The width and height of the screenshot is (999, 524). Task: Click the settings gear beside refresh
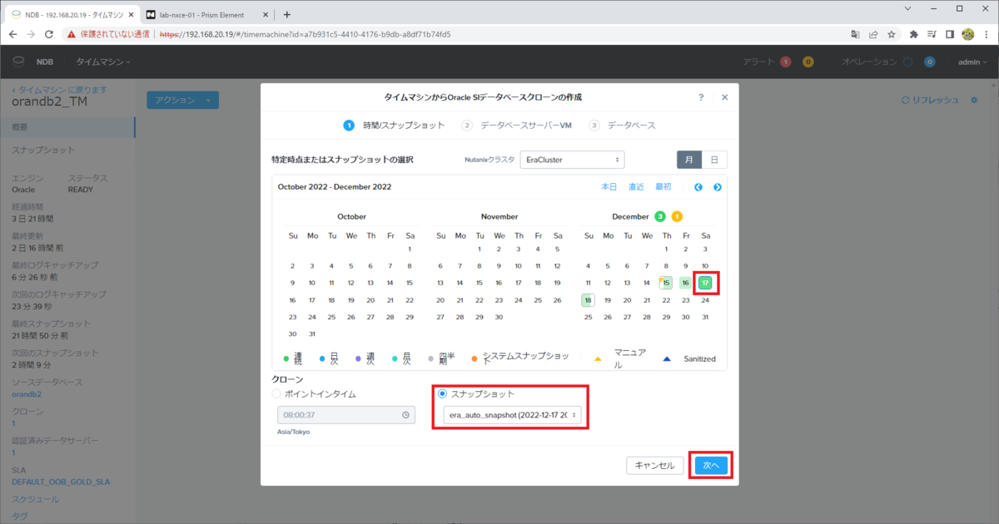tap(974, 100)
